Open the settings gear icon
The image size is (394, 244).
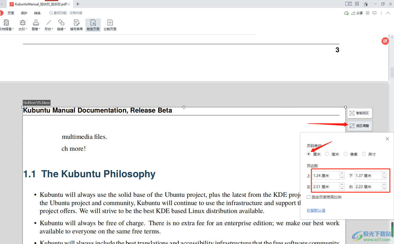[368, 13]
